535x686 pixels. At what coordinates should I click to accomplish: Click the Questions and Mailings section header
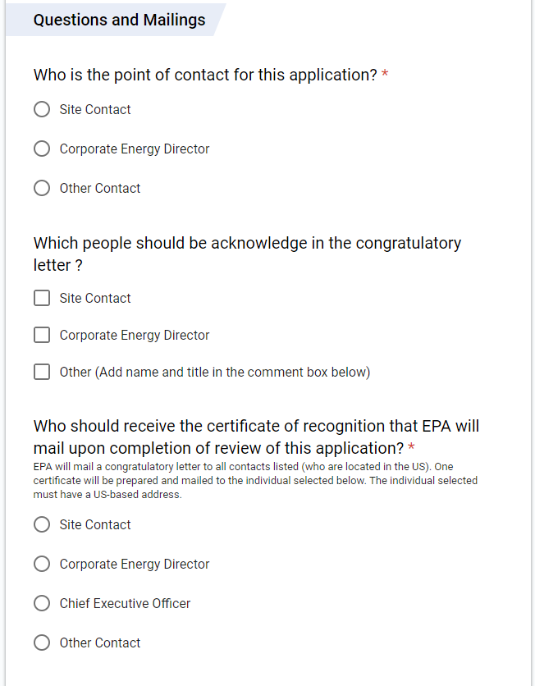[119, 20]
